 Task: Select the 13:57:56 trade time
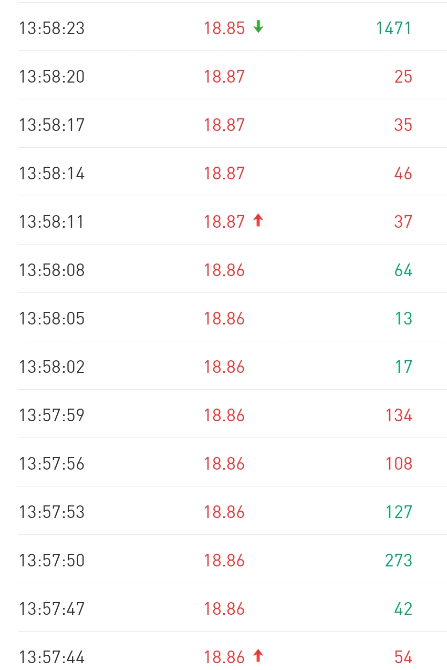[x=51, y=464]
